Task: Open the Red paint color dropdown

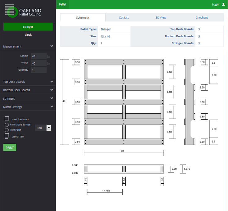Action: click(x=43, y=128)
